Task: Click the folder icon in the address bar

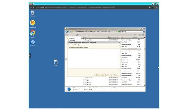Action: pos(73,31)
